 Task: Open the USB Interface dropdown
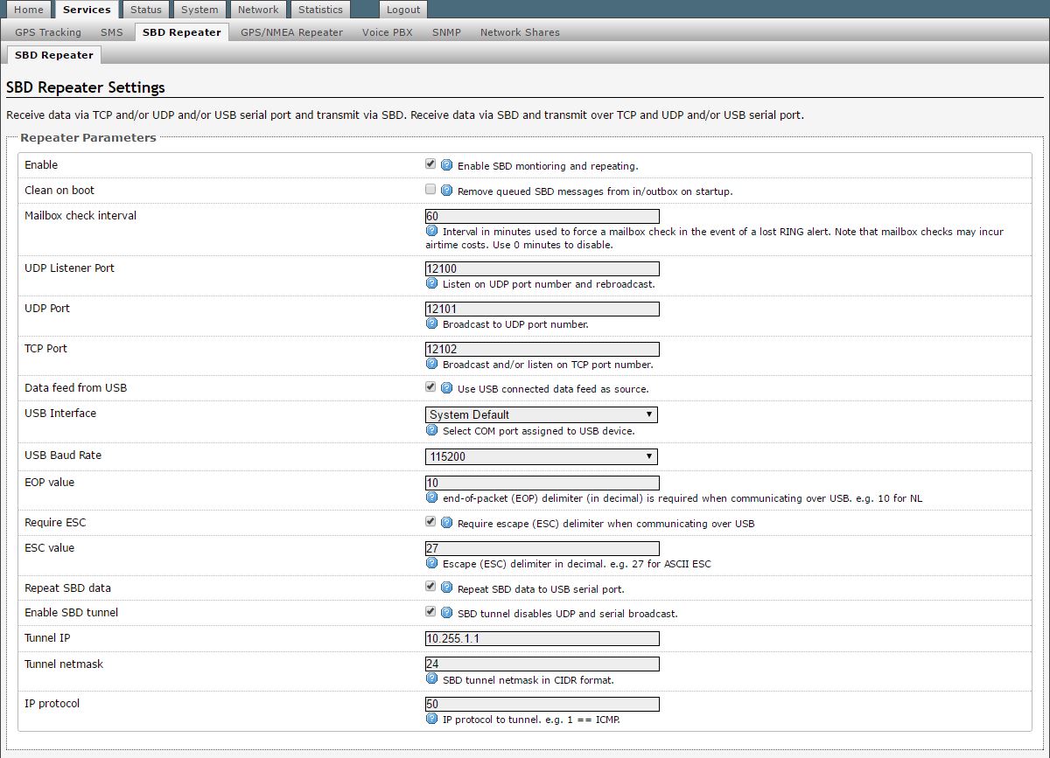click(542, 414)
